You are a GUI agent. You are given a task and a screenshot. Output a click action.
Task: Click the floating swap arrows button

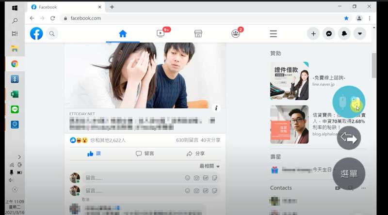click(349, 138)
